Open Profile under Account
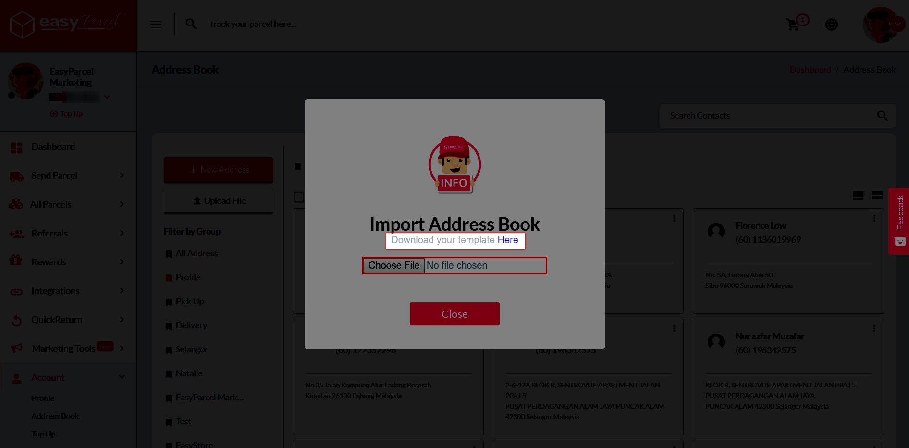Image resolution: width=909 pixels, height=448 pixels. tap(43, 398)
